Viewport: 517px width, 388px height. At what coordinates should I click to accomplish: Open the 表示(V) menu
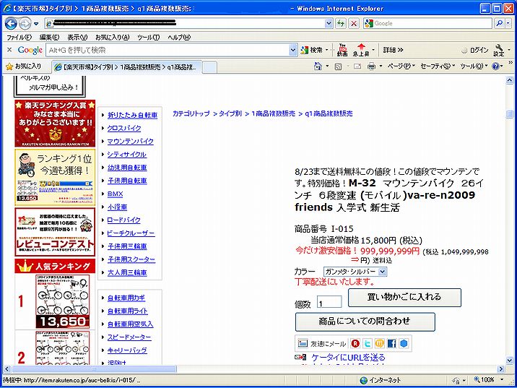coord(78,38)
